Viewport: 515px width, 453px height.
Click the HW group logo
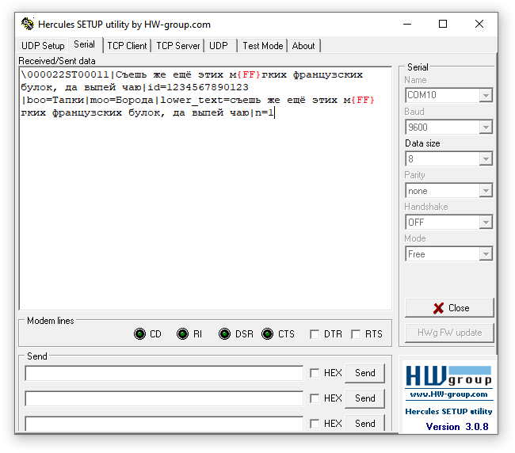tap(448, 375)
